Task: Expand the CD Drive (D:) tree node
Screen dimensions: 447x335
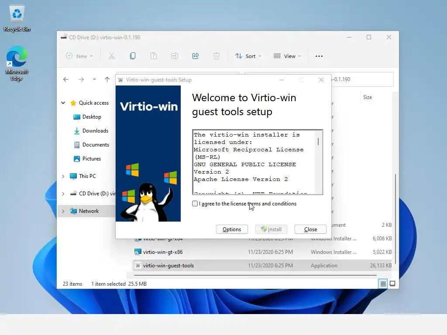Action: tap(63, 194)
